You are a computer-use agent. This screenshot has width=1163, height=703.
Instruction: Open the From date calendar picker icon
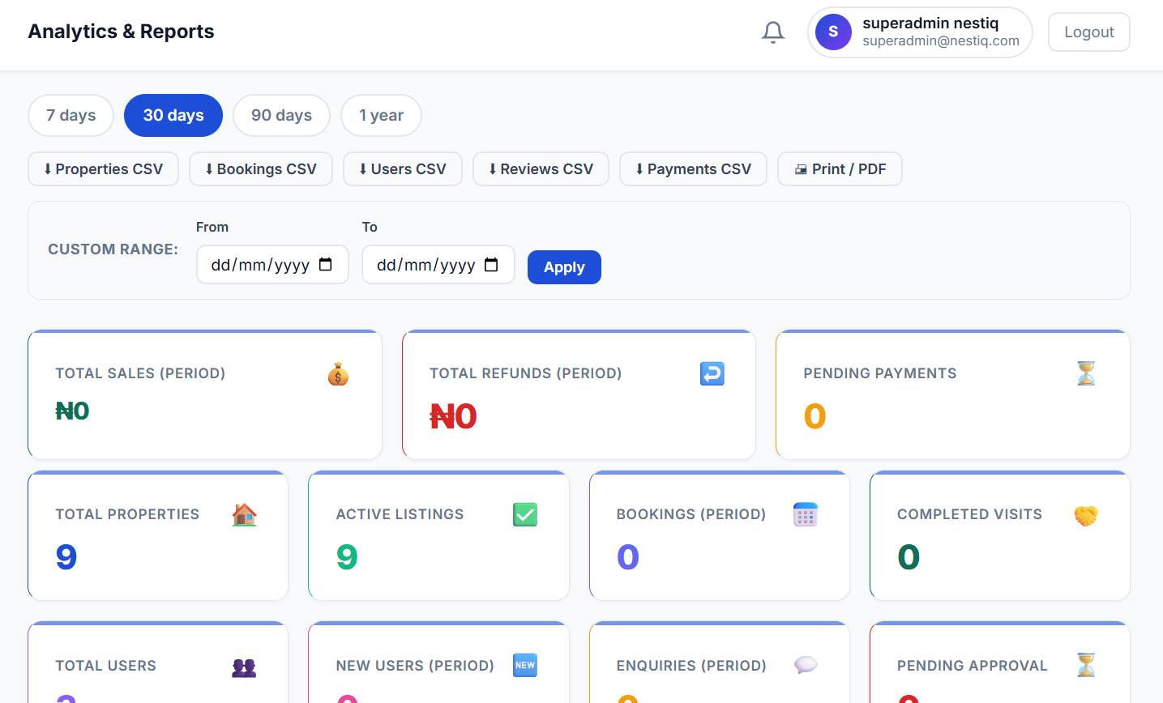coord(326,265)
